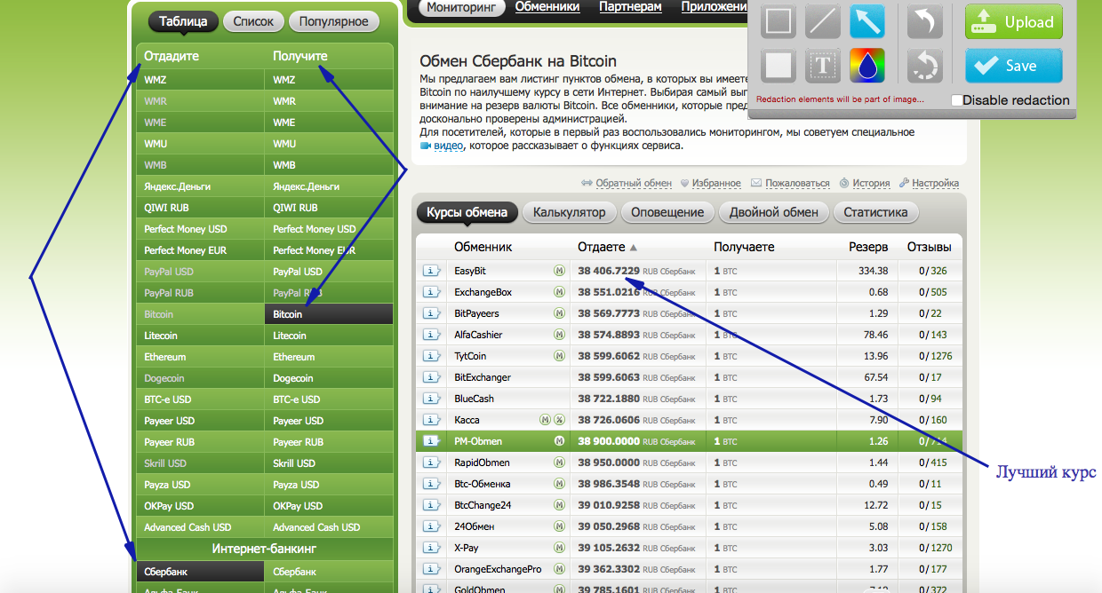Open the Партнерам navigation item

pyautogui.click(x=630, y=7)
